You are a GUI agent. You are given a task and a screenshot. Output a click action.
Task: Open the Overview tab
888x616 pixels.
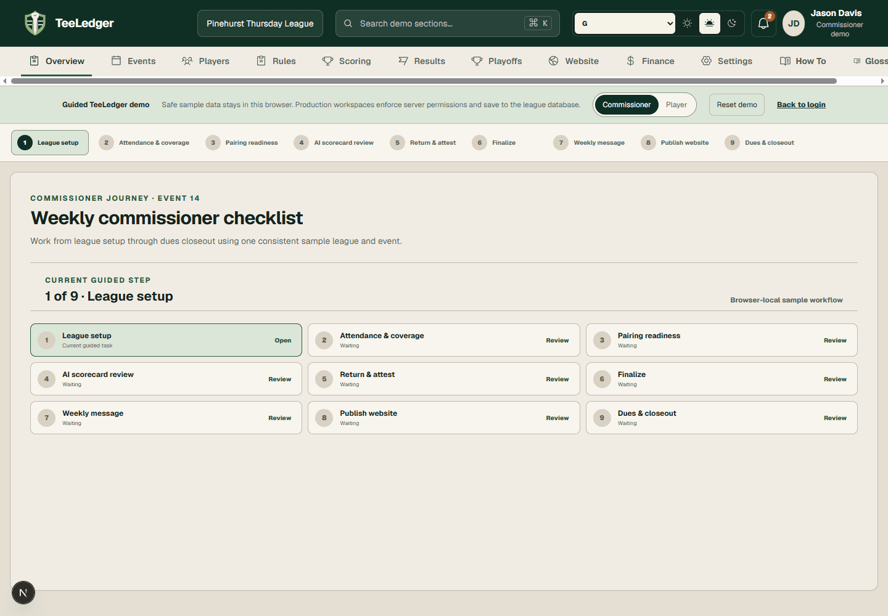[57, 61]
